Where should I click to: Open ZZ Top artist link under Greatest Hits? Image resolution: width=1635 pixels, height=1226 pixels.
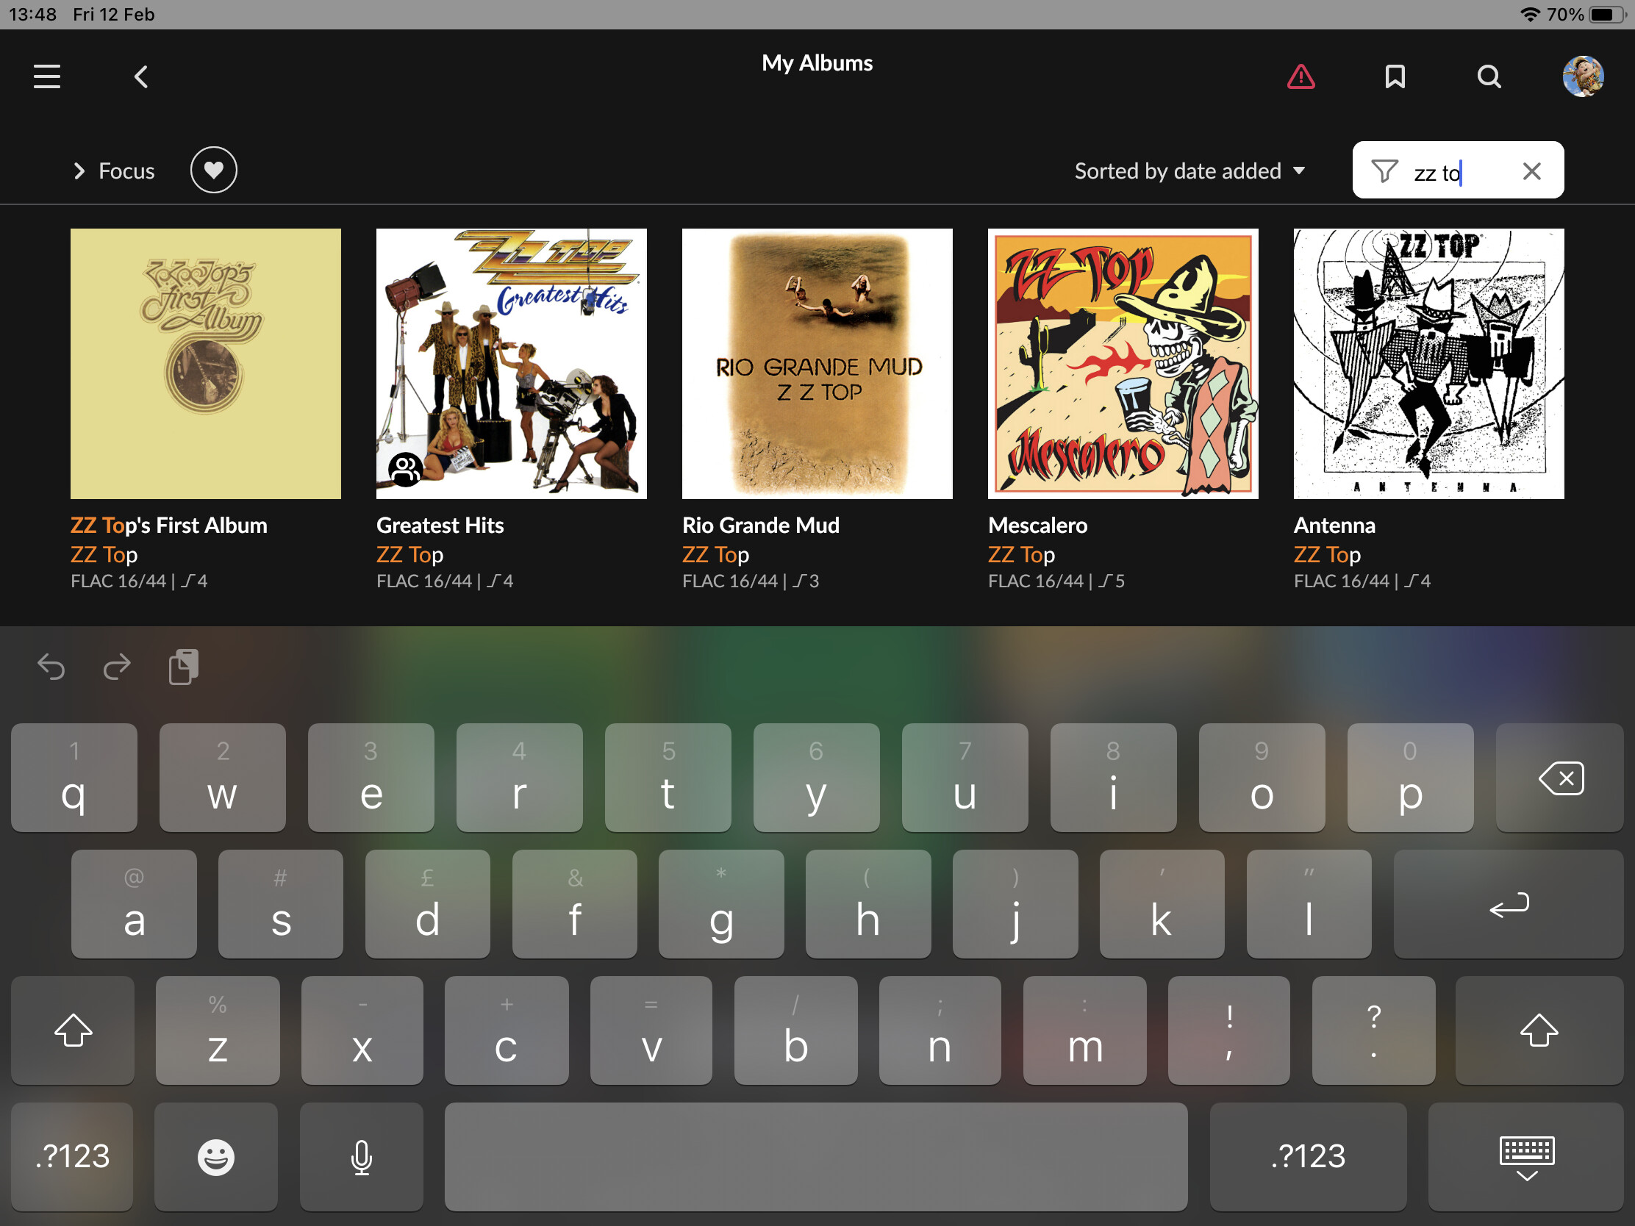point(409,554)
